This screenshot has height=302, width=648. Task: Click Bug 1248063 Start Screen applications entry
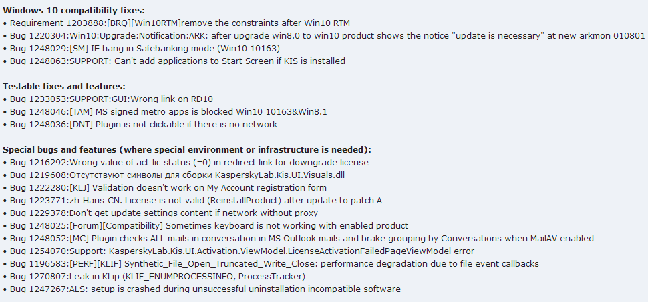(174, 61)
